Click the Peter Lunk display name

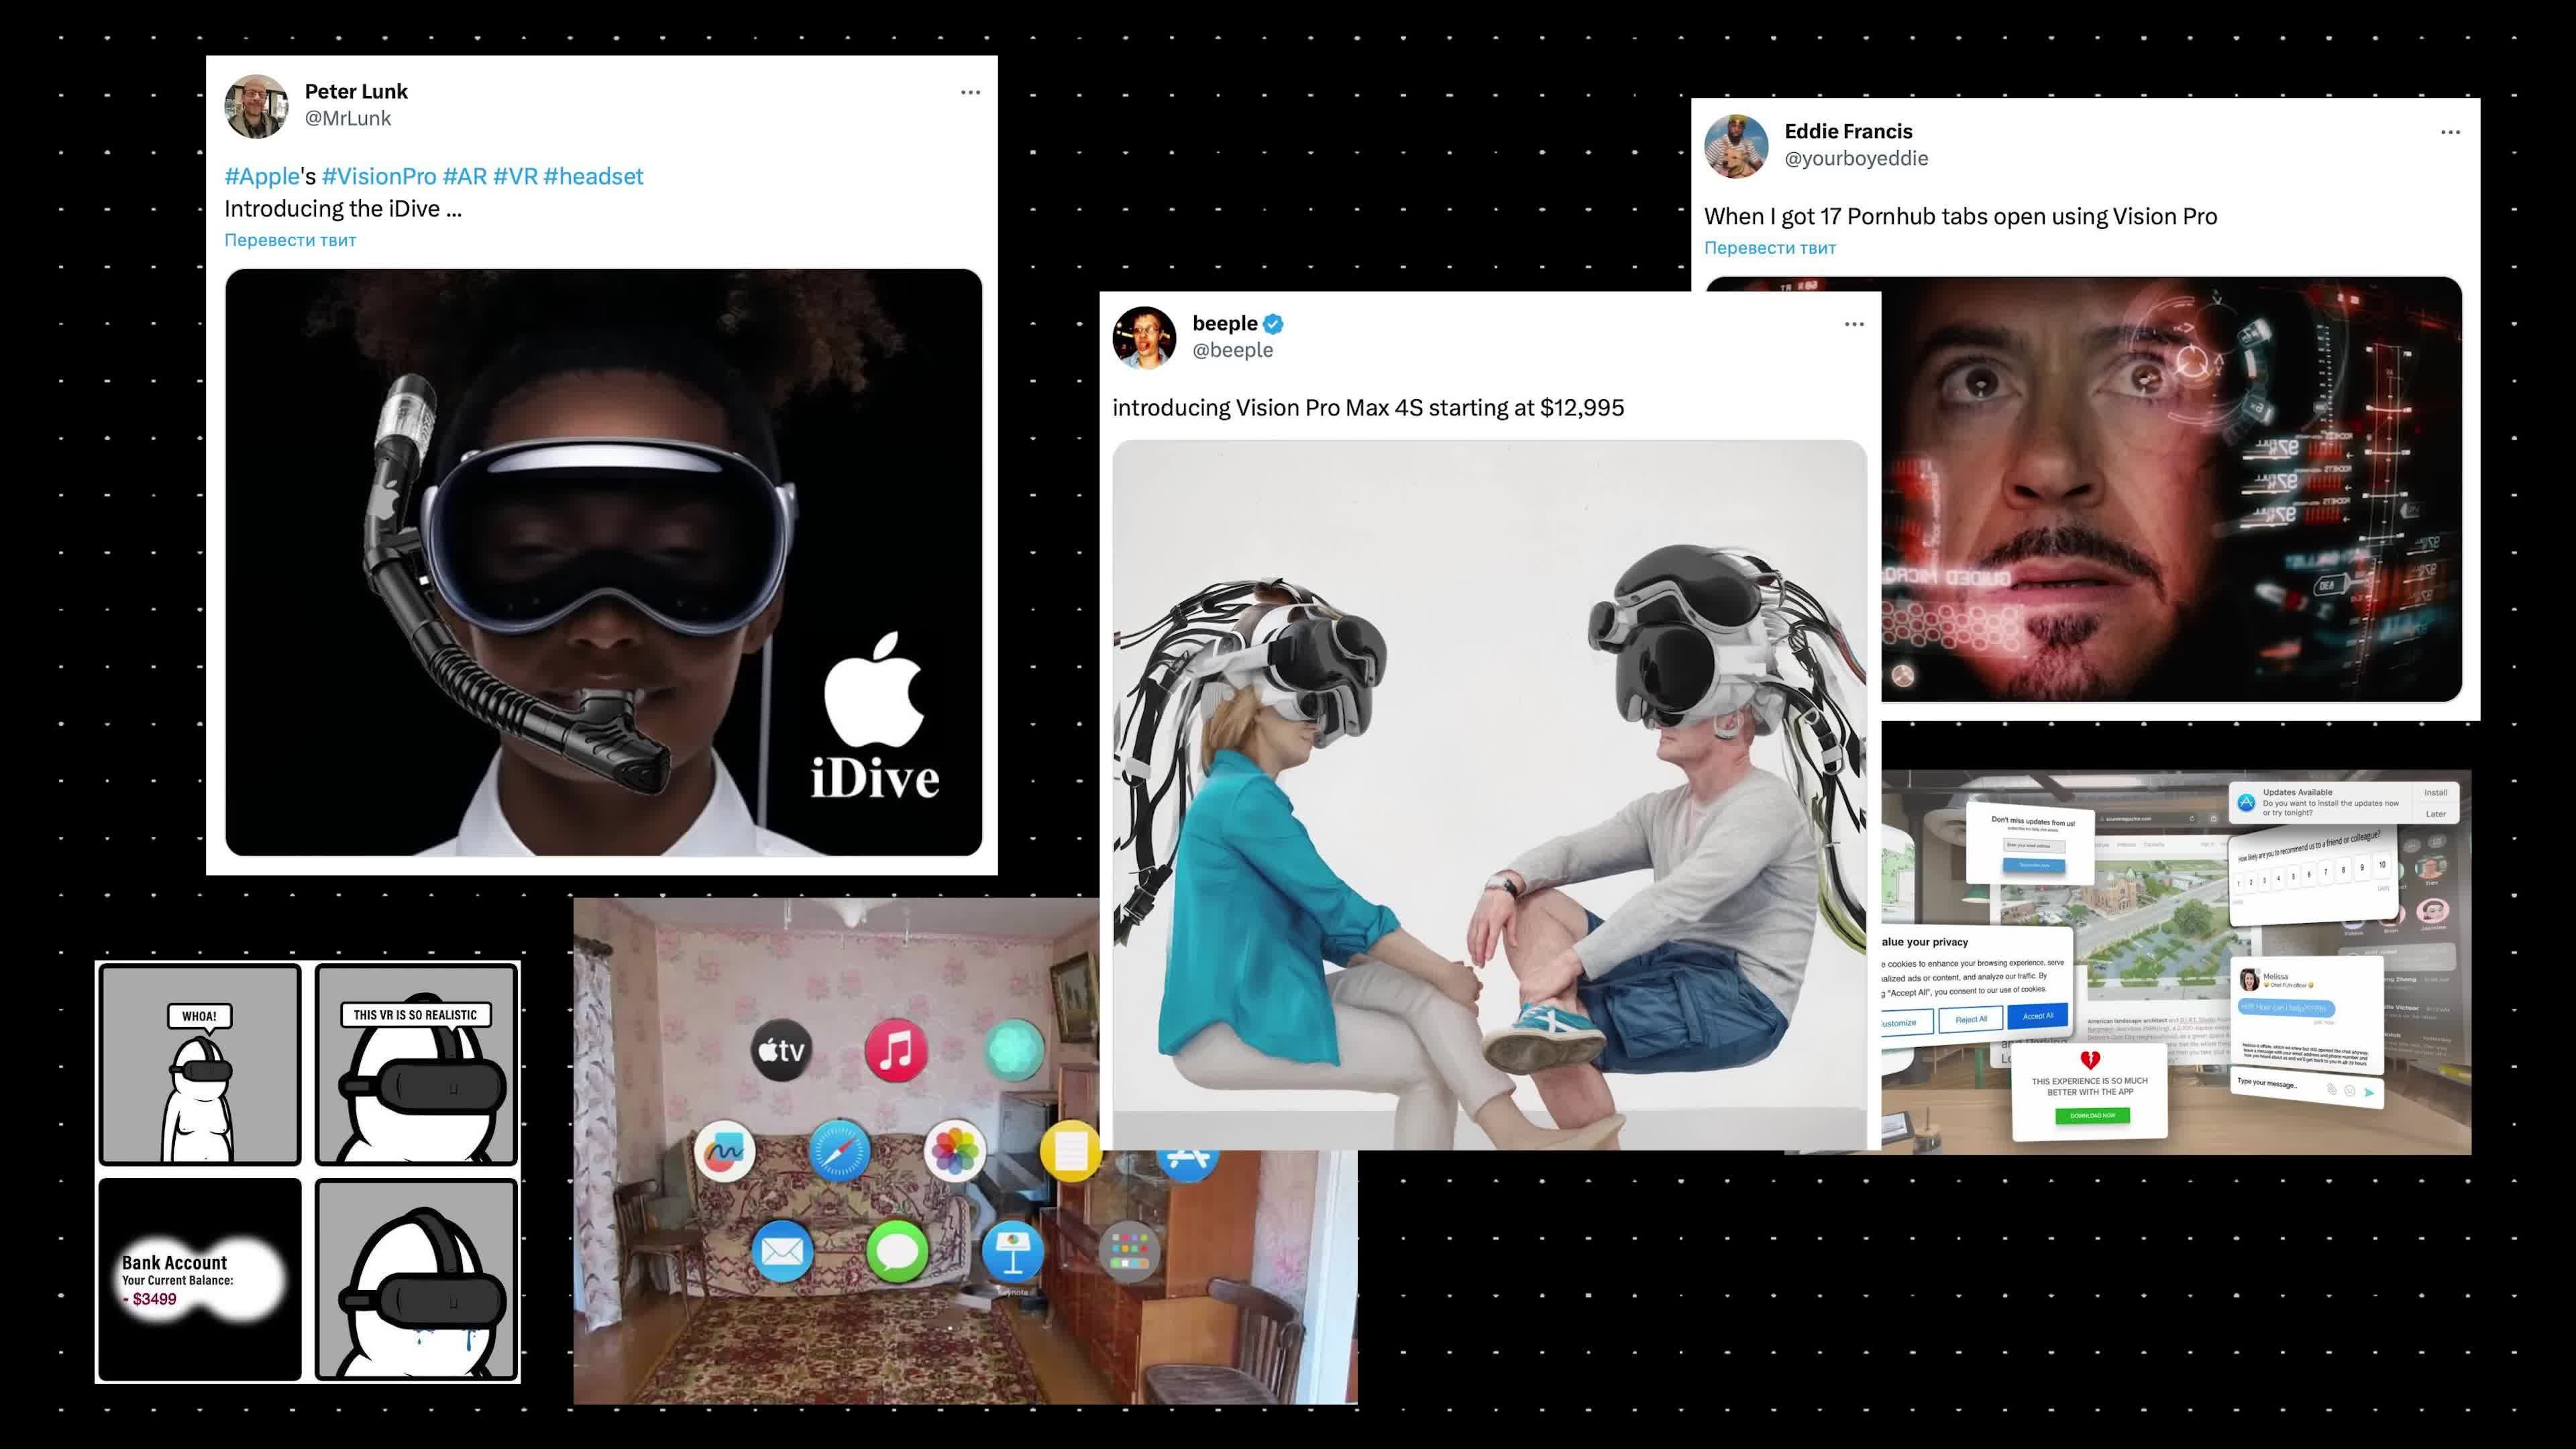pos(356,91)
